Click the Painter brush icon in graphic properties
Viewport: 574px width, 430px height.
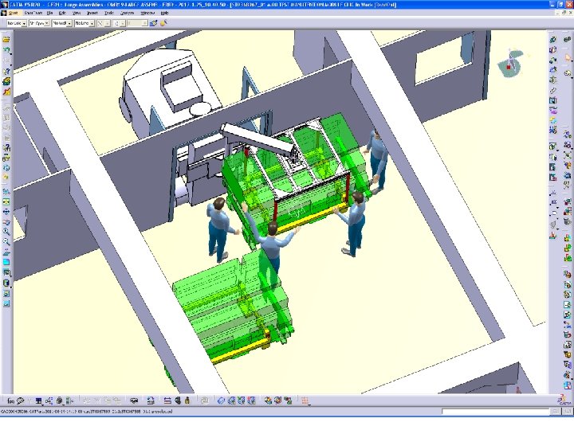point(153,23)
